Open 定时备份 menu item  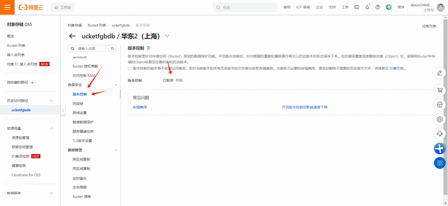tap(80, 179)
